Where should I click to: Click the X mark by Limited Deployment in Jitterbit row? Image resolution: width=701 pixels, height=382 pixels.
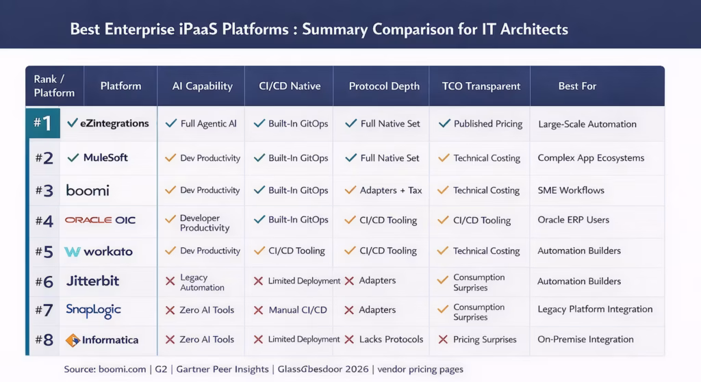pyautogui.click(x=258, y=281)
